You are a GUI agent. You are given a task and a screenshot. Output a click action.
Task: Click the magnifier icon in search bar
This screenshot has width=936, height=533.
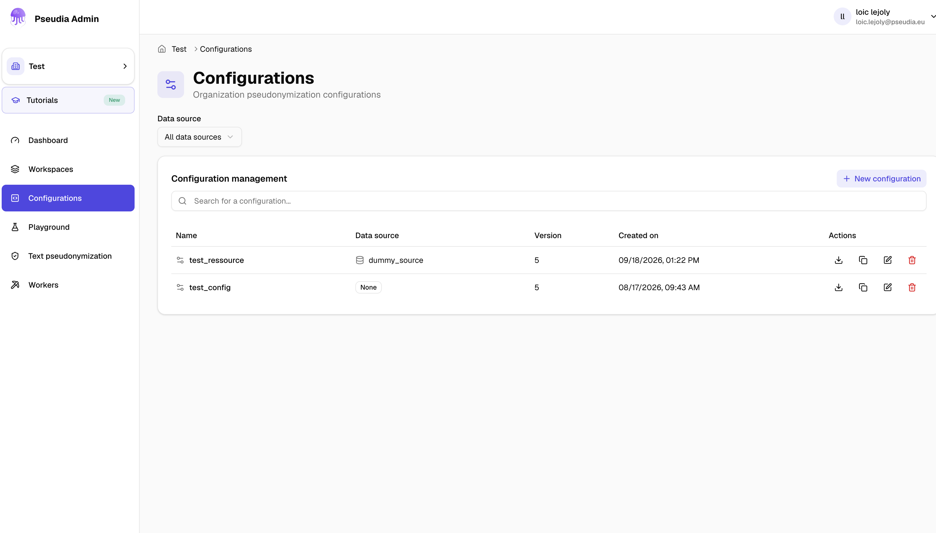click(x=182, y=201)
